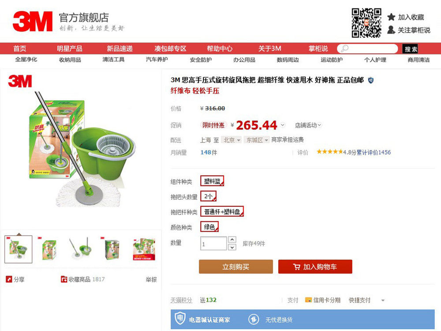Click the 加入购物车 add to cart button
The height and width of the screenshot is (331, 441).
(x=315, y=267)
